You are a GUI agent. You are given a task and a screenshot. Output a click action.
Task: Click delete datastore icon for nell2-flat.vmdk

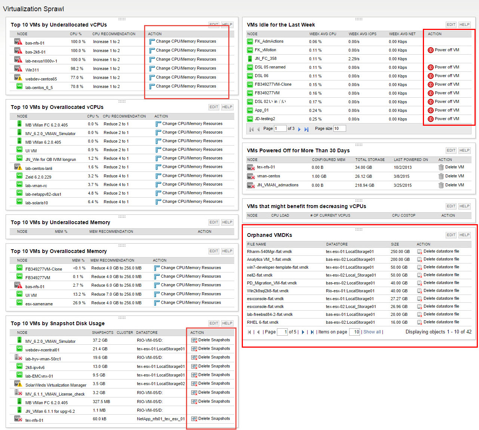(x=419, y=275)
